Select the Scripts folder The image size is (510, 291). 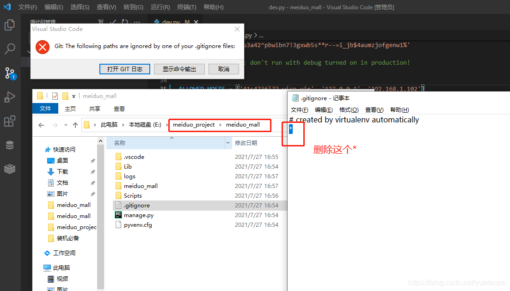click(x=133, y=196)
